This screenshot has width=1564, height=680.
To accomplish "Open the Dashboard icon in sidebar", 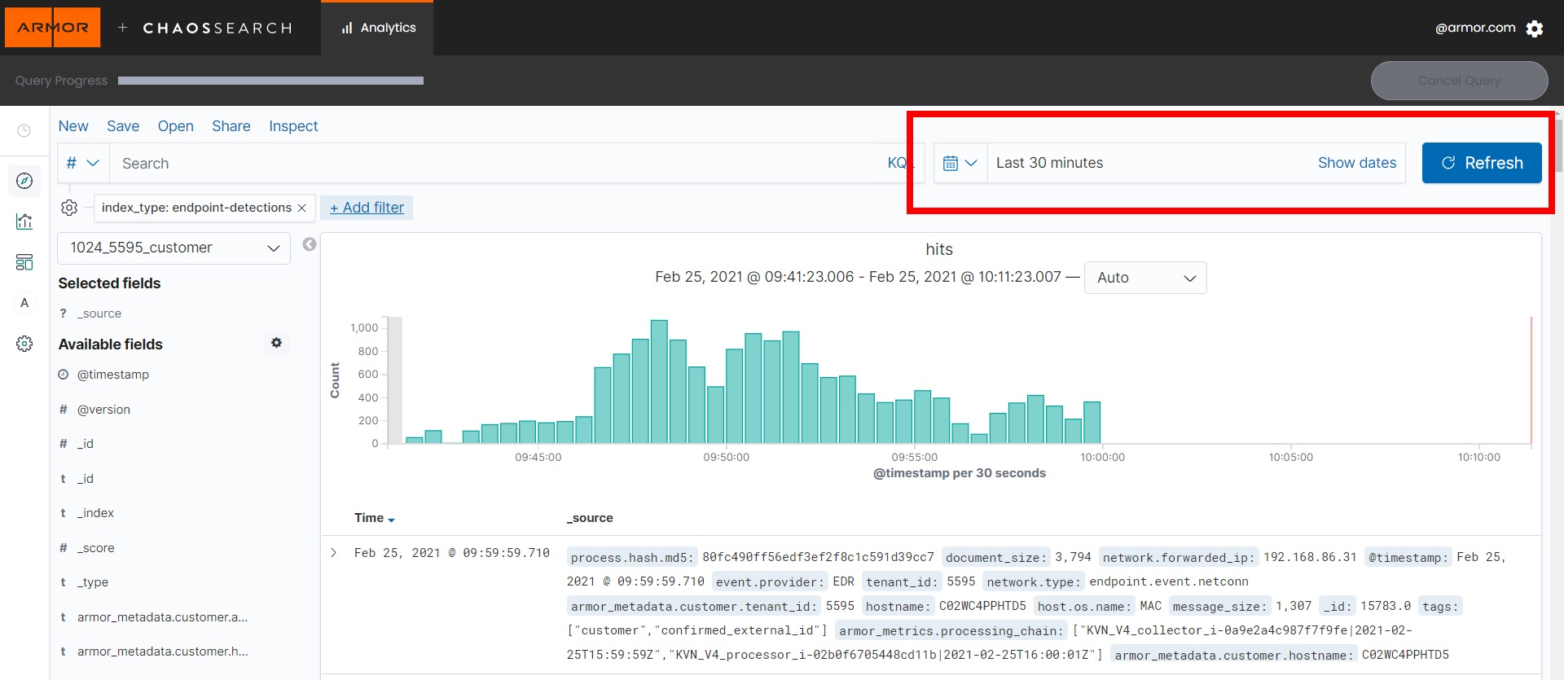I will 24,262.
